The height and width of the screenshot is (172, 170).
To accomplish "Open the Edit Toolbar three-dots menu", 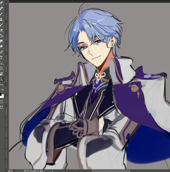I will 2,85.
